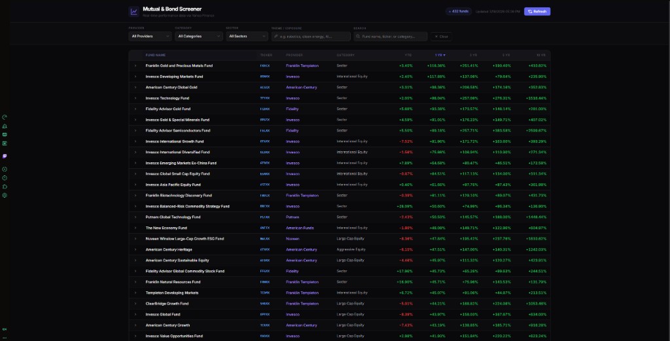Click the Theme / Exposure input field
Screen dimensions: 670x341
click(x=311, y=36)
